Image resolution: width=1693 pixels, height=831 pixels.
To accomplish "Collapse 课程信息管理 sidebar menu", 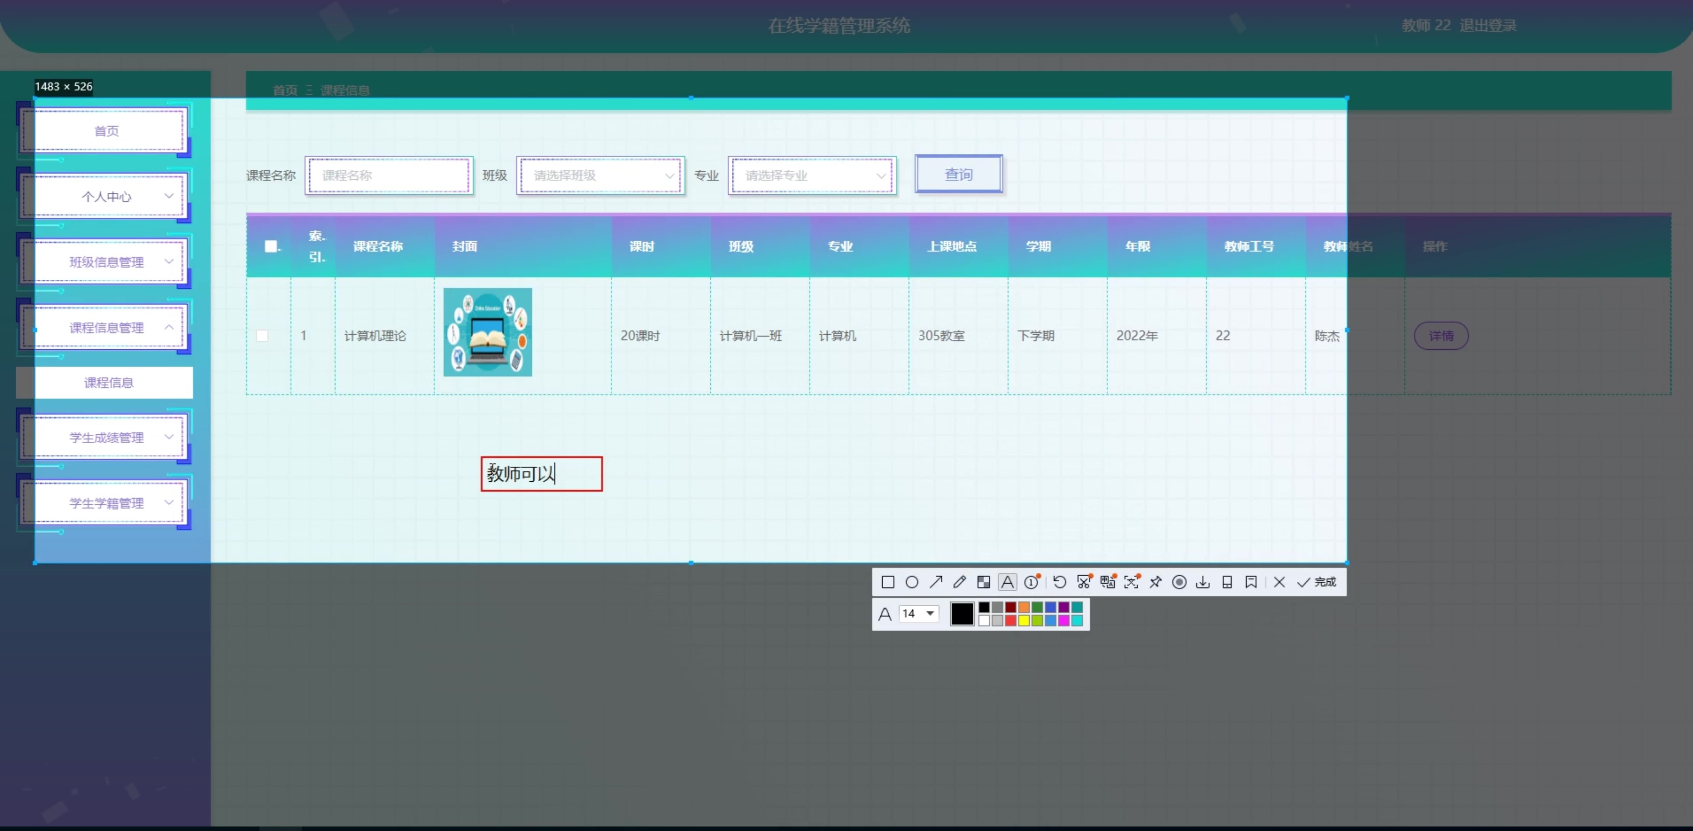I will (107, 328).
